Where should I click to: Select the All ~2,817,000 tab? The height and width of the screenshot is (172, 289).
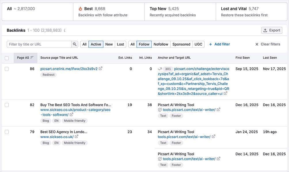pos(38,12)
